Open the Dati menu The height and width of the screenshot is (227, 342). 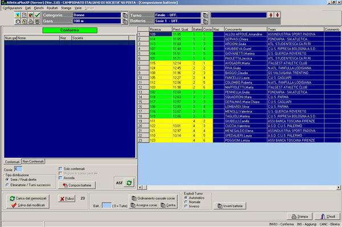(x=28, y=8)
